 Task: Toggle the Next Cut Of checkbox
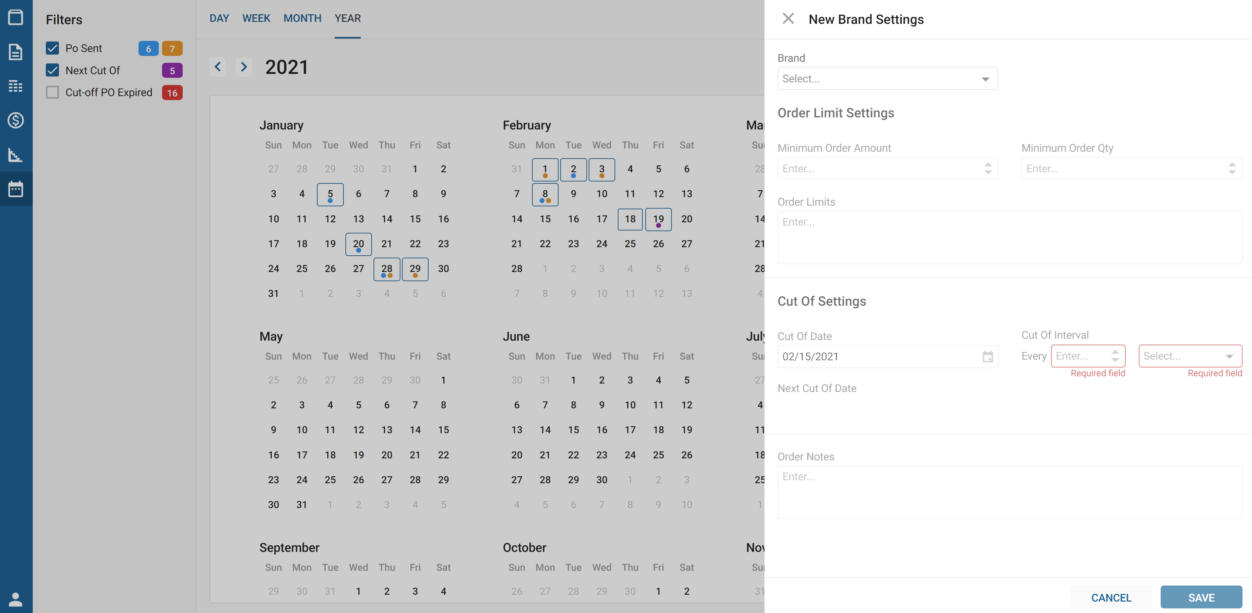52,70
